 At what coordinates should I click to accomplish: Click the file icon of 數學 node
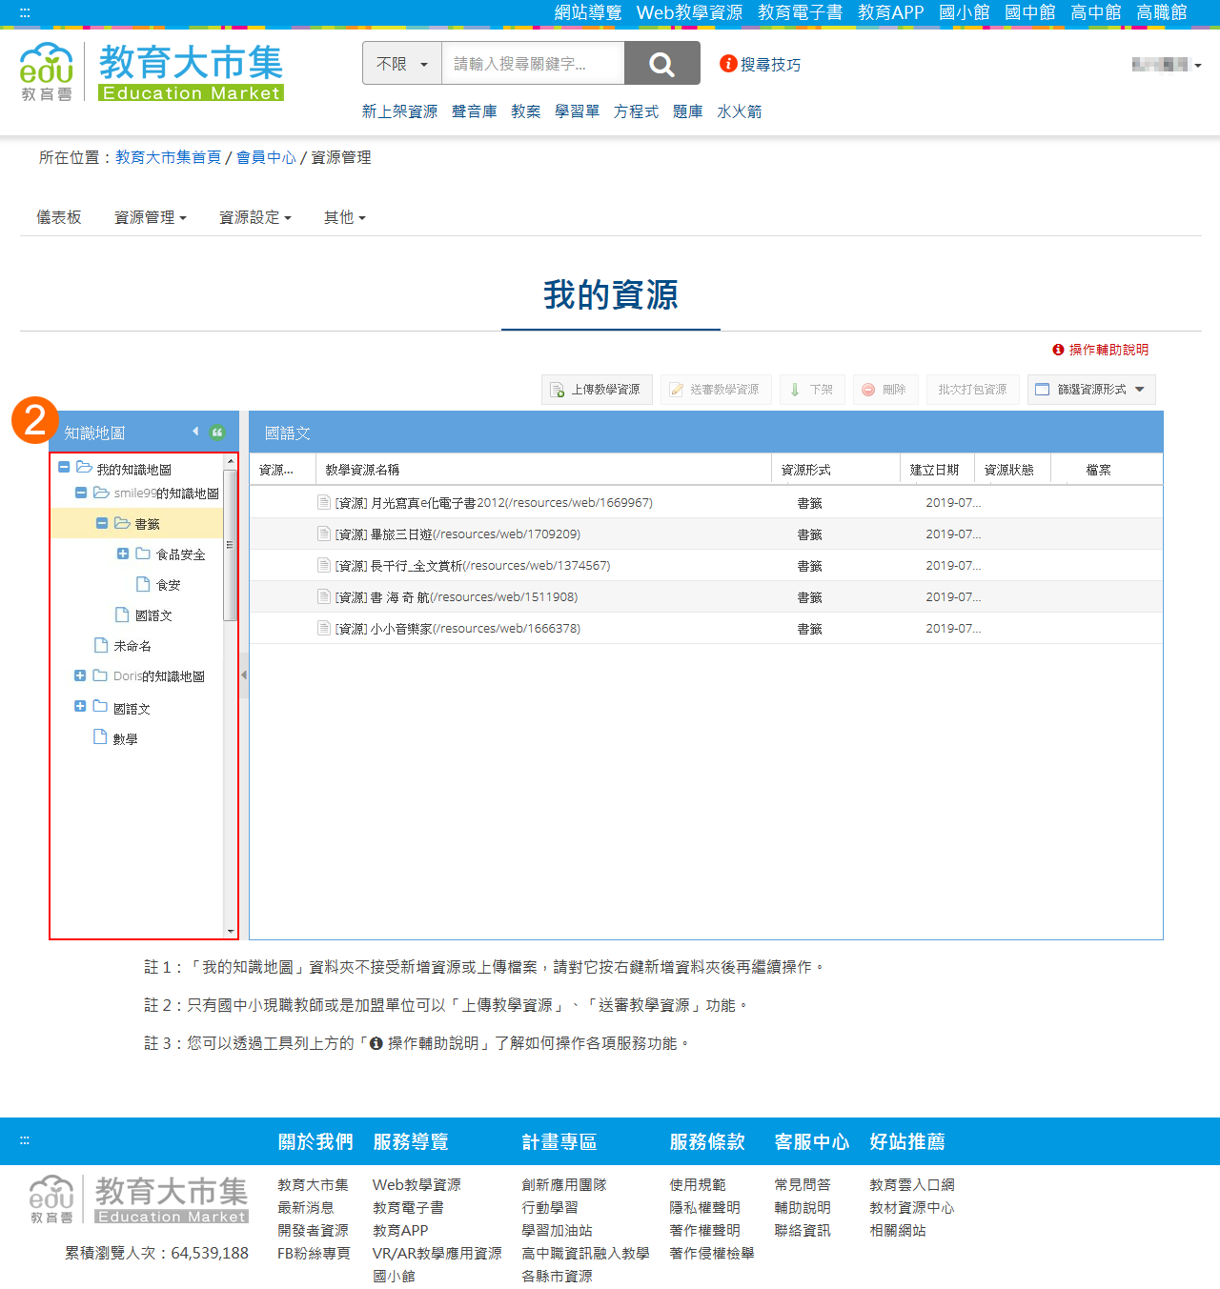(100, 737)
